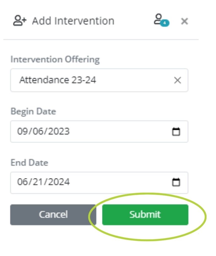Close the Add Intervention panel
This screenshot has height=256, width=216.
(184, 21)
